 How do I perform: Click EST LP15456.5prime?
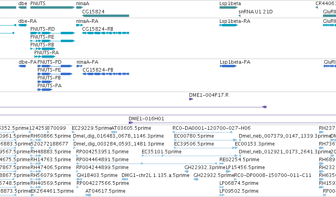[x=245, y=168]
